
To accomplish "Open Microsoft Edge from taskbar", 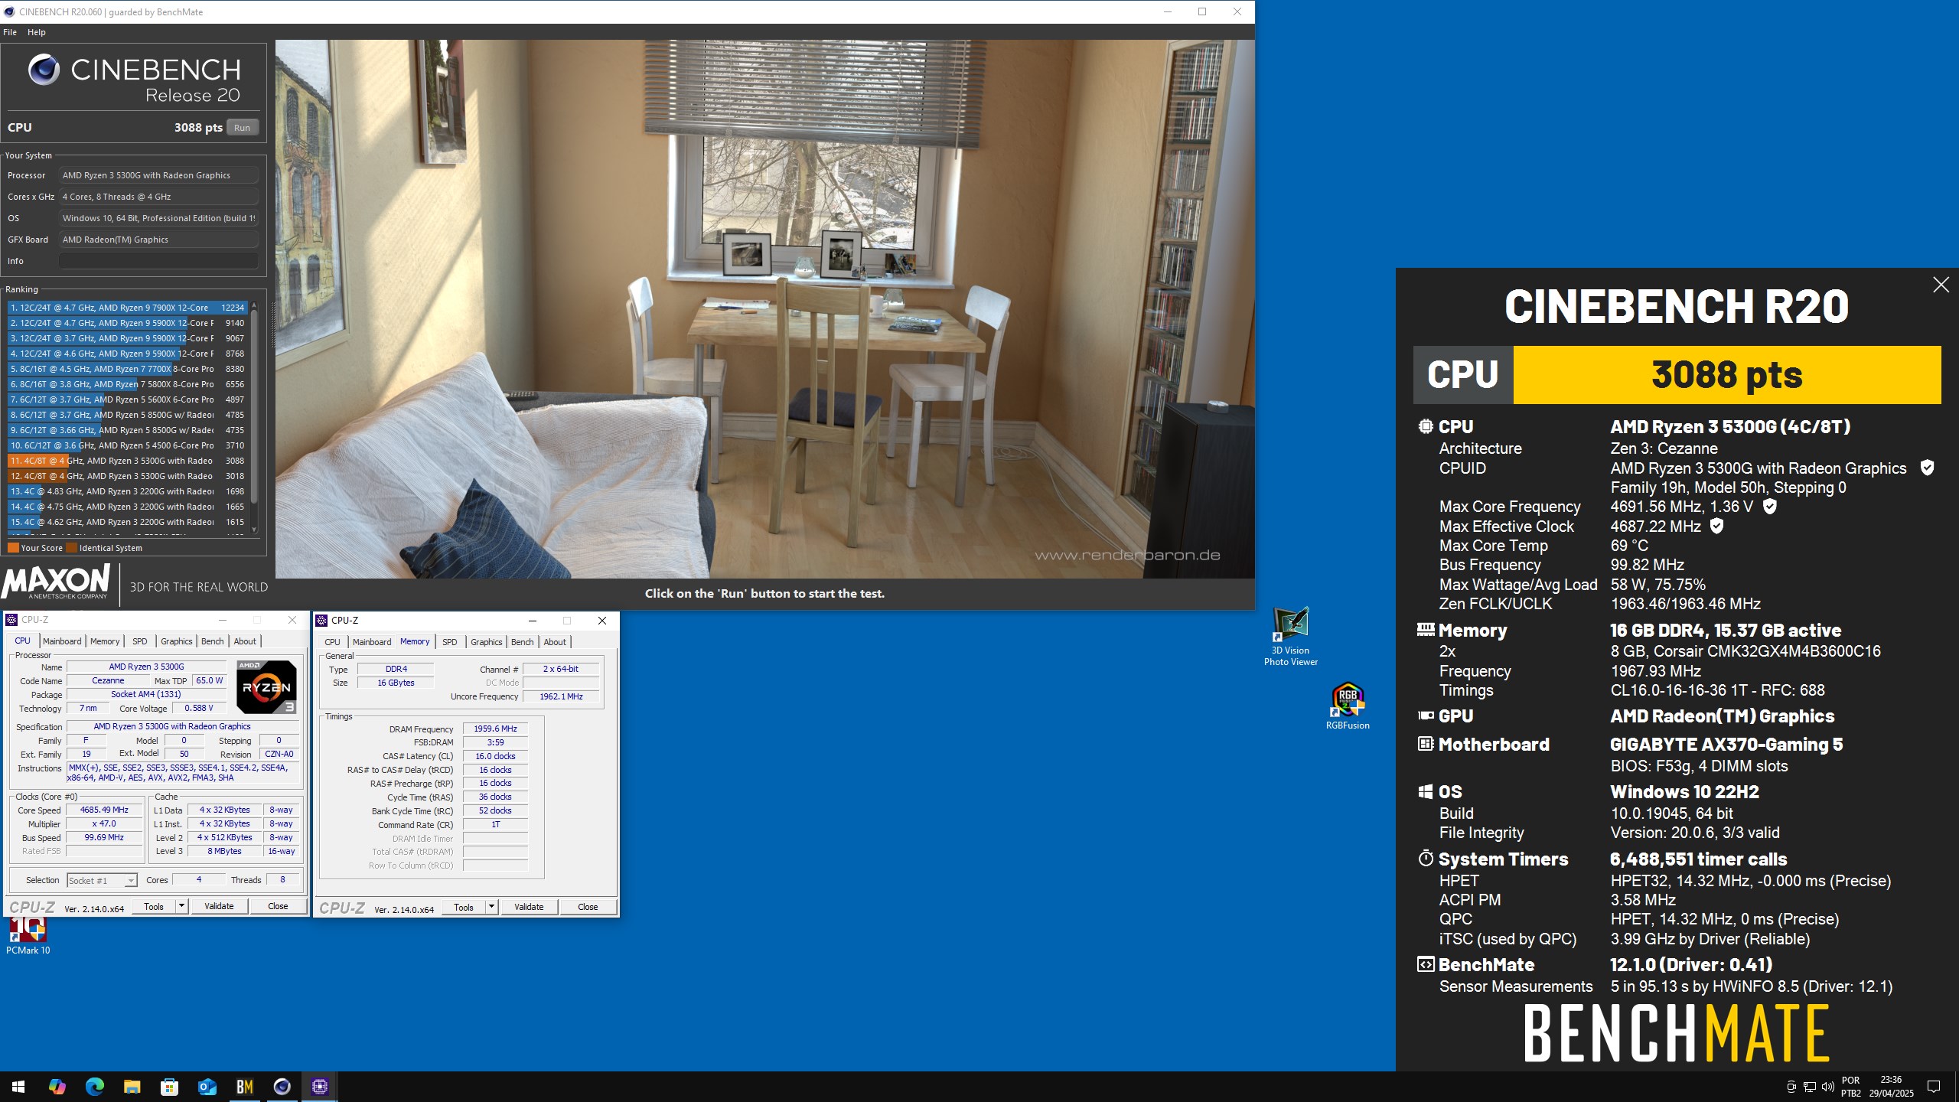I will click(x=95, y=1086).
